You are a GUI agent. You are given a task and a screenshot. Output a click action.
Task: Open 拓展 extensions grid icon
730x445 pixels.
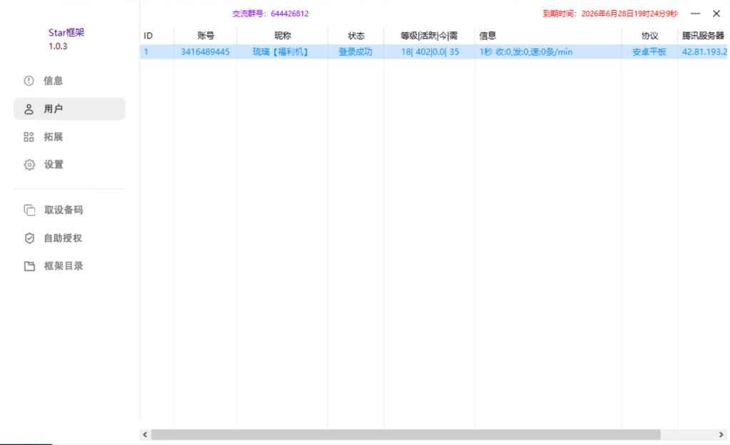pos(29,137)
